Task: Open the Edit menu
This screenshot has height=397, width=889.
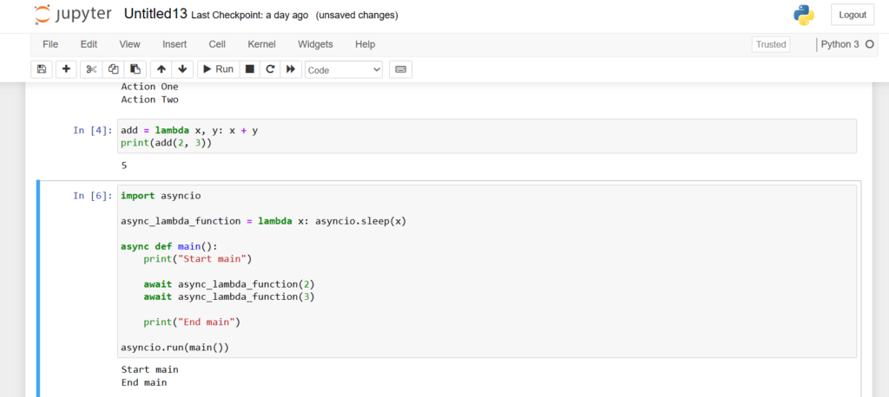Action: [x=89, y=44]
